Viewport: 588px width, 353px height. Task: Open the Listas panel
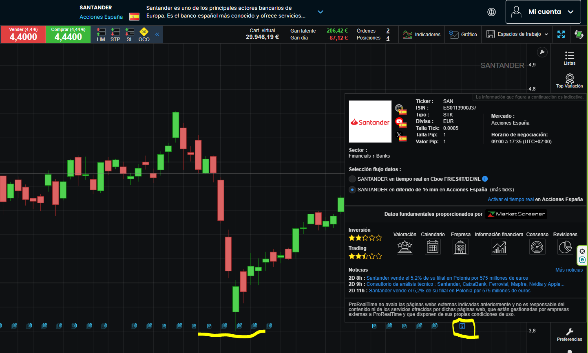570,58
